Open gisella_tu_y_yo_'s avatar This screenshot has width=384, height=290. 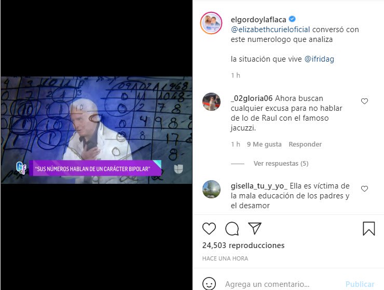(211, 189)
